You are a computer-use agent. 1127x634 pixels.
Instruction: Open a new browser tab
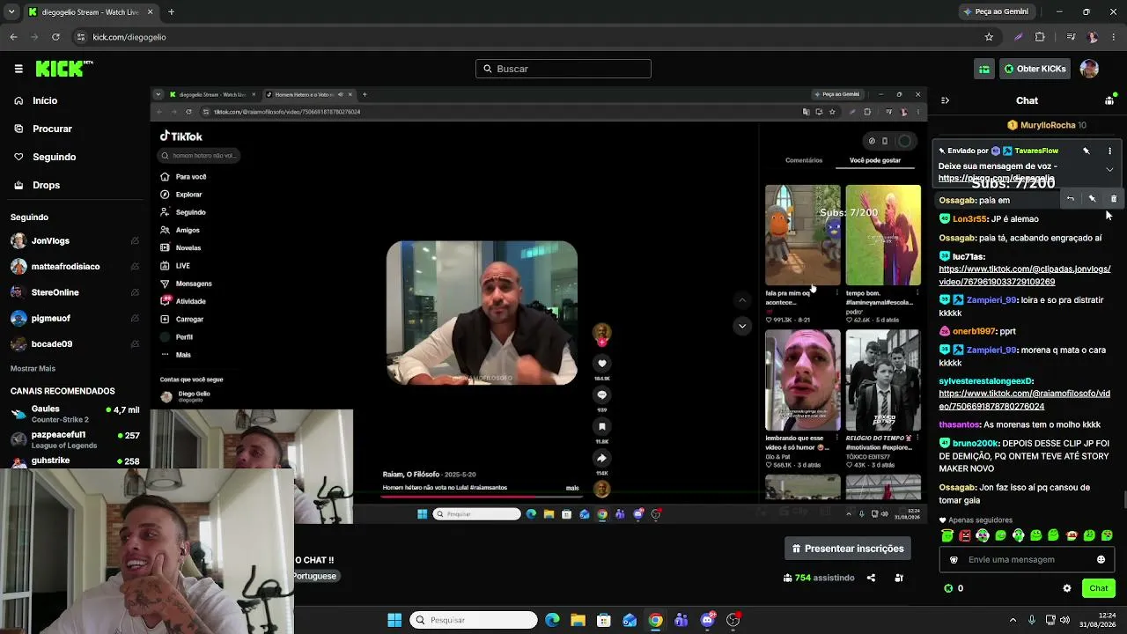coord(171,12)
